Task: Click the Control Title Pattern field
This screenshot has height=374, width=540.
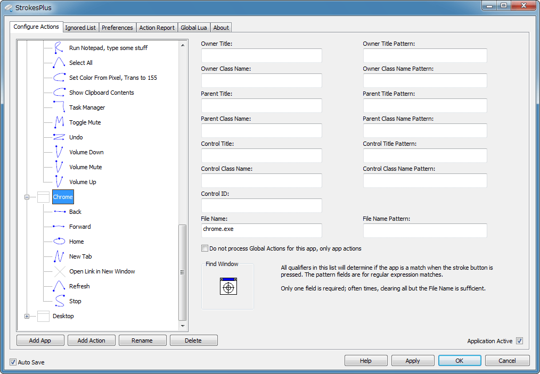Action: (x=425, y=155)
